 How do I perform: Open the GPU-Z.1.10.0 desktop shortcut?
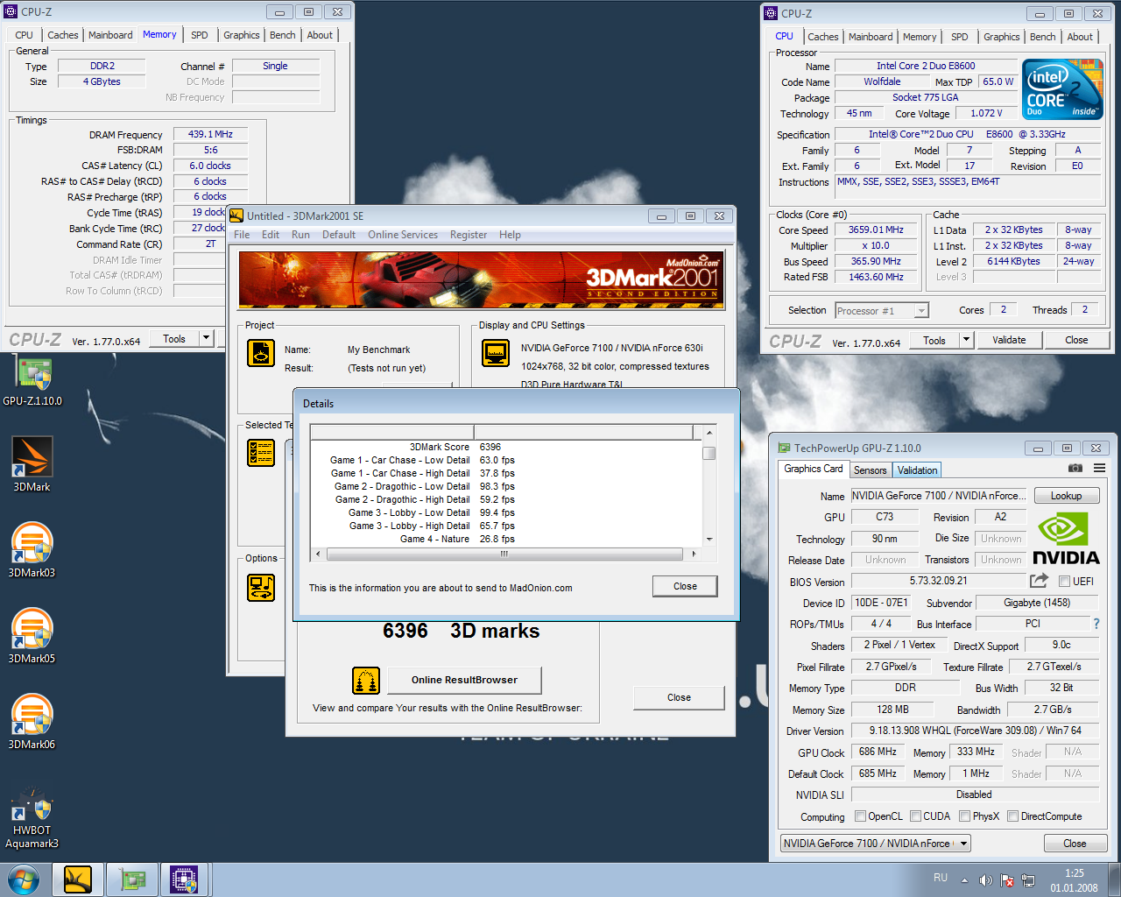(x=32, y=379)
